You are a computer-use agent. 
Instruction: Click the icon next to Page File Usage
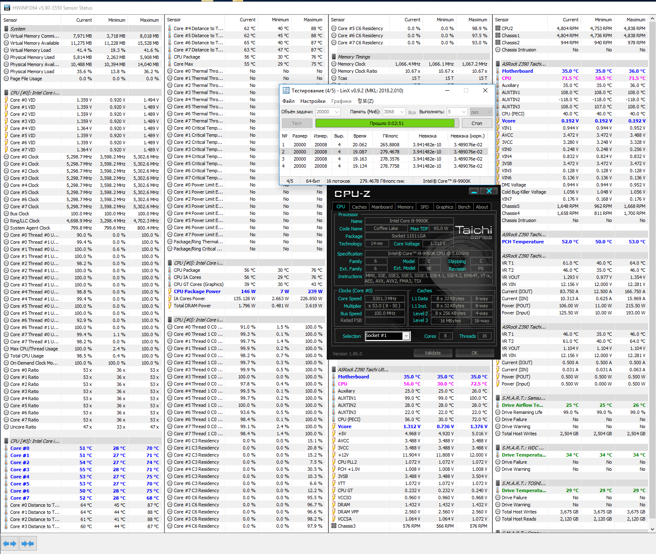pyautogui.click(x=6, y=79)
